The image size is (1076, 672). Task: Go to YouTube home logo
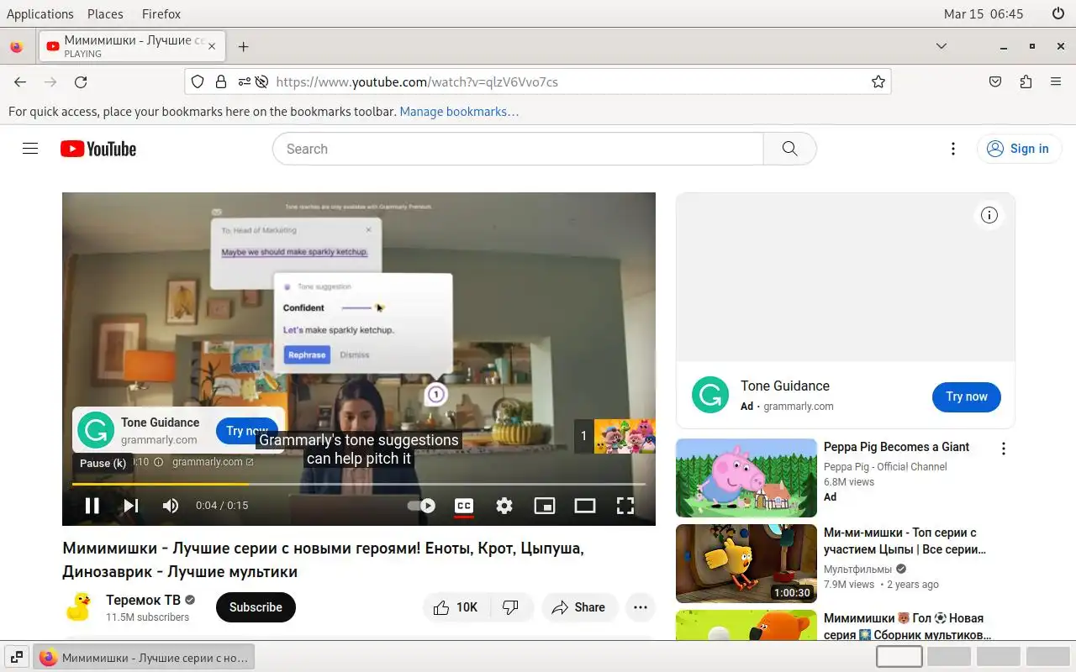[98, 149]
